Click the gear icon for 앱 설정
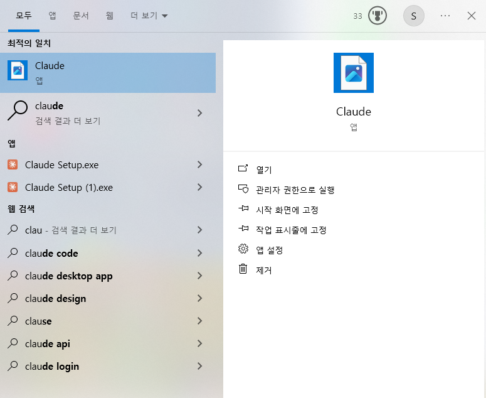 pos(243,249)
